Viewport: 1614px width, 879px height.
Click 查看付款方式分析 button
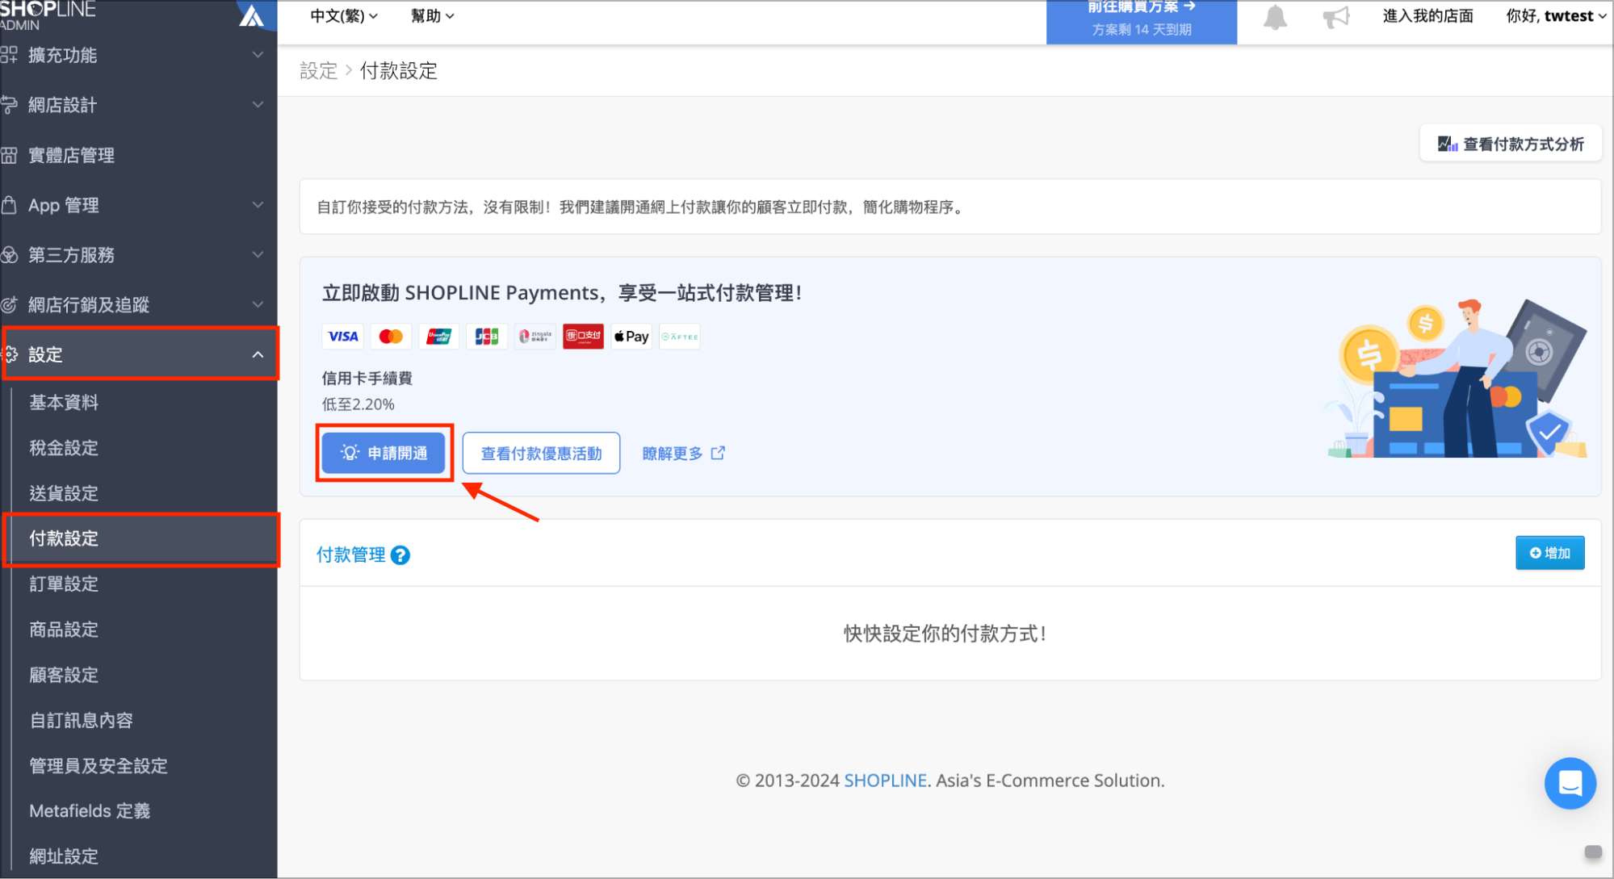pyautogui.click(x=1511, y=144)
